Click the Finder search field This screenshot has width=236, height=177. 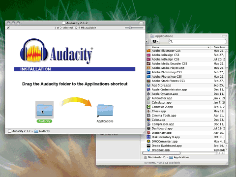coord(197,41)
